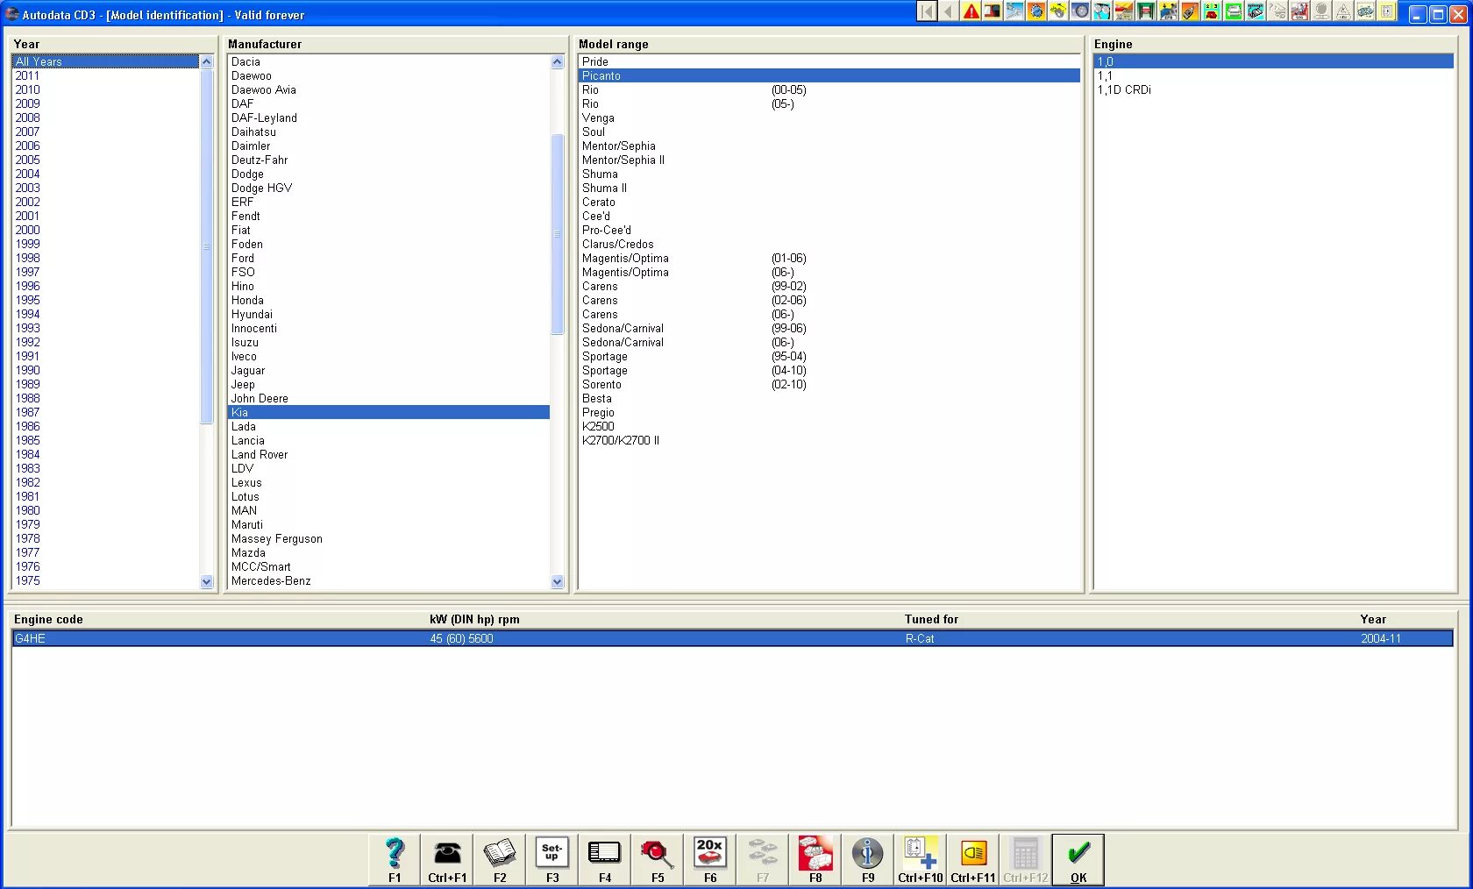1473x889 pixels.
Task: Select All Years in the Year list
Action: click(x=105, y=62)
